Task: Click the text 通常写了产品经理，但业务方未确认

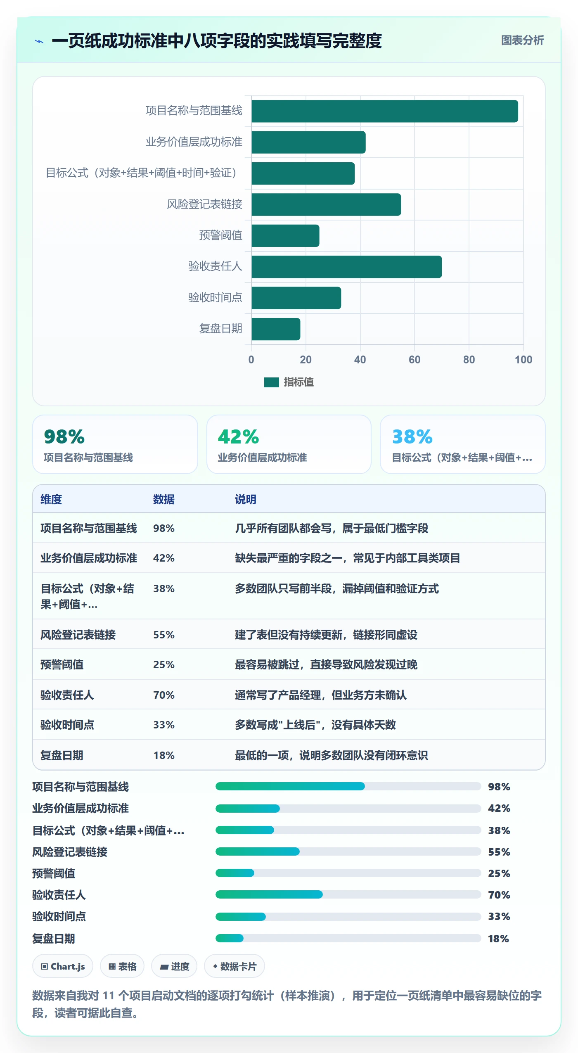Action: 321,695
